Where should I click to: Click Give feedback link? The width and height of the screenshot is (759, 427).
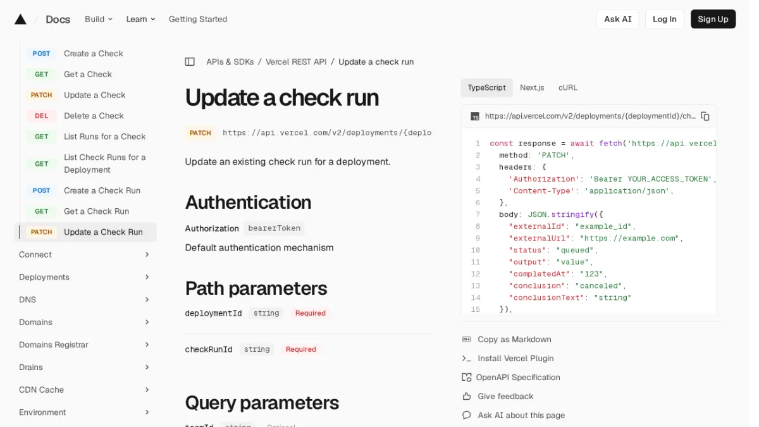tap(505, 397)
